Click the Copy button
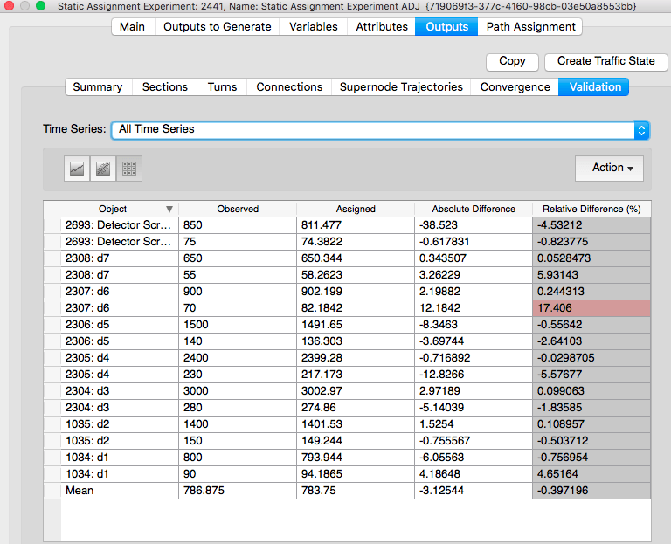This screenshot has width=671, height=544. [x=512, y=62]
